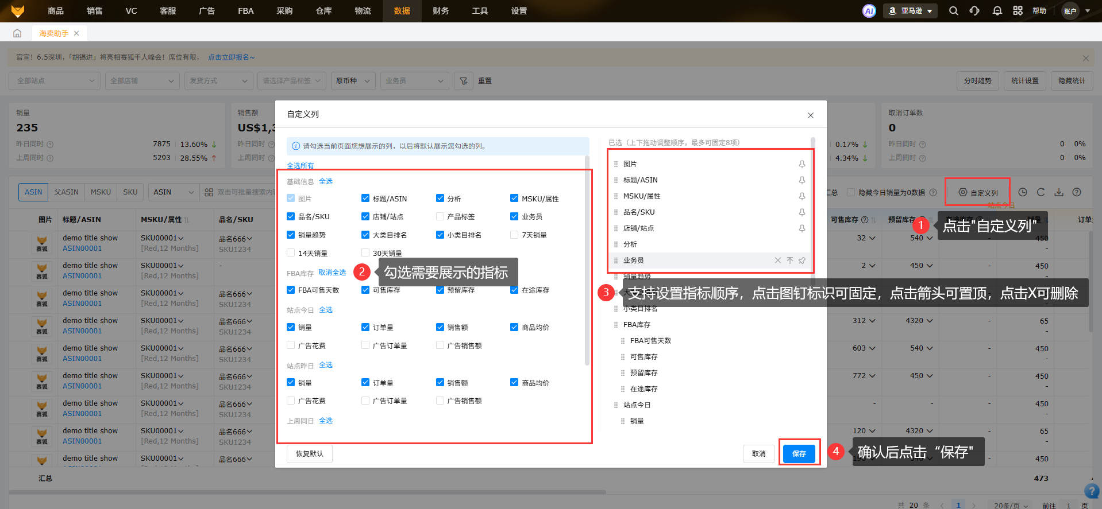Check the 7天销量 column option
Screen dimensions: 1102x509
514,235
